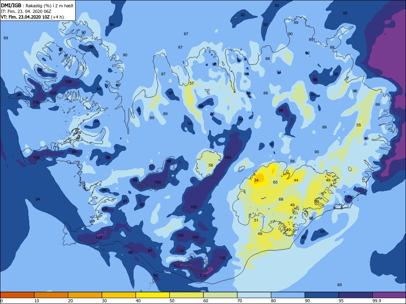Click the orange 10–20 legend swatch

(x=51, y=295)
